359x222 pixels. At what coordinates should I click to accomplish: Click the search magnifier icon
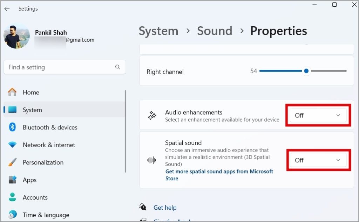click(x=118, y=67)
